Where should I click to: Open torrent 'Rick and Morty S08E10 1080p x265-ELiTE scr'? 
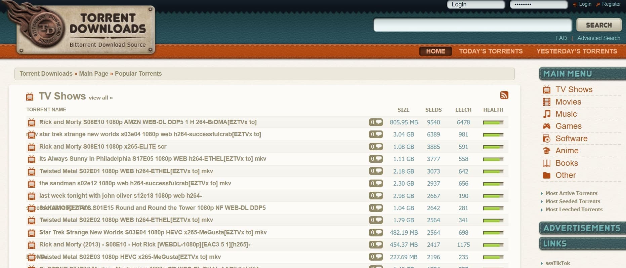point(103,147)
